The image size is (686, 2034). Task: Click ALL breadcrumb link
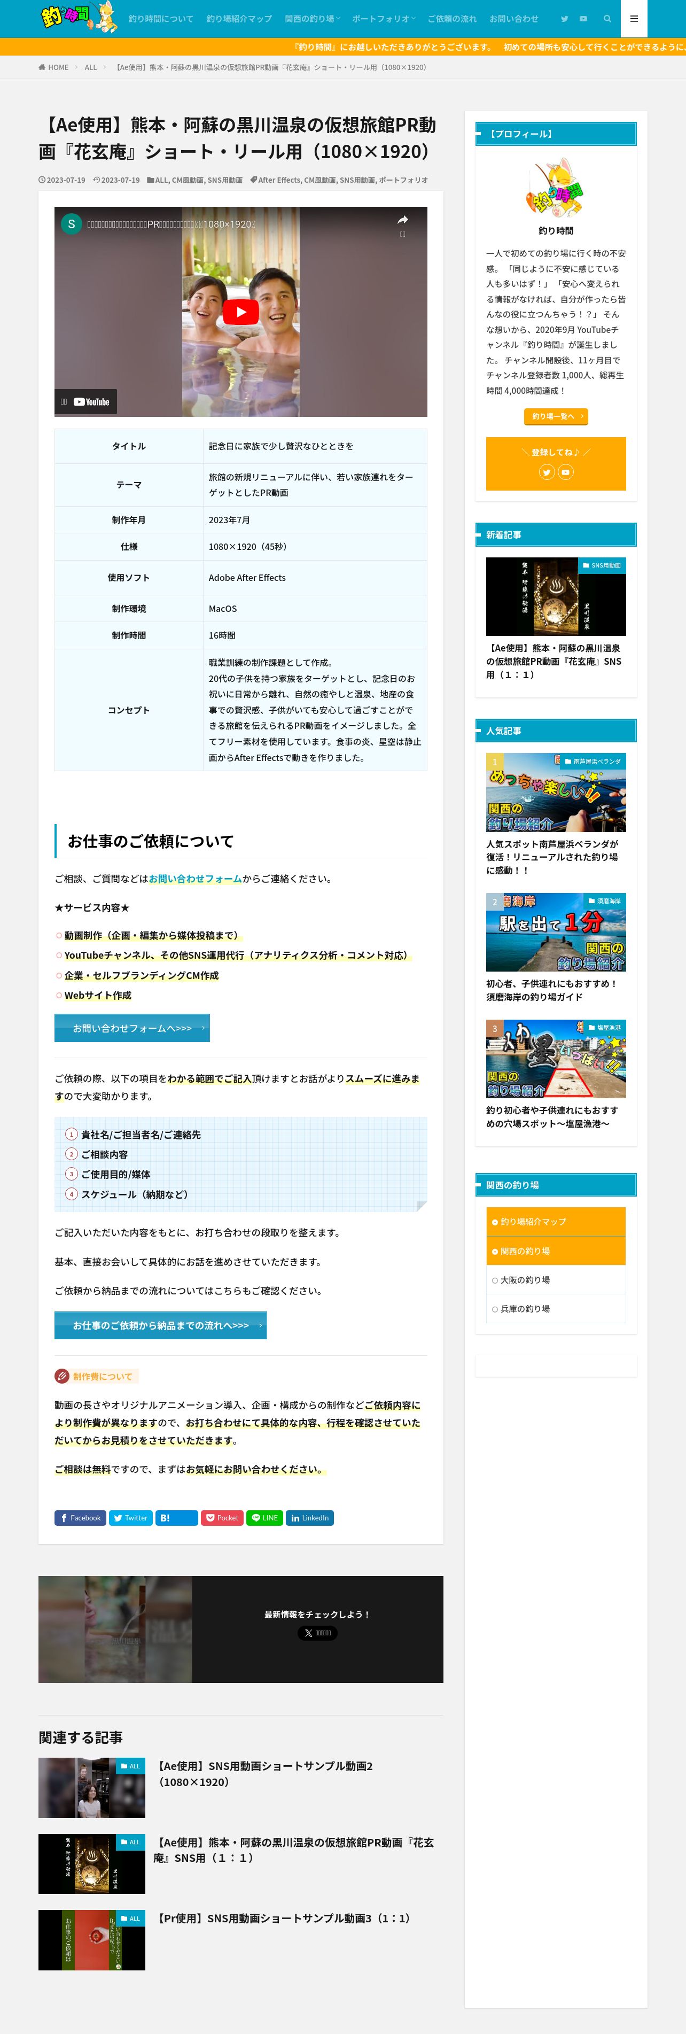[x=91, y=67]
